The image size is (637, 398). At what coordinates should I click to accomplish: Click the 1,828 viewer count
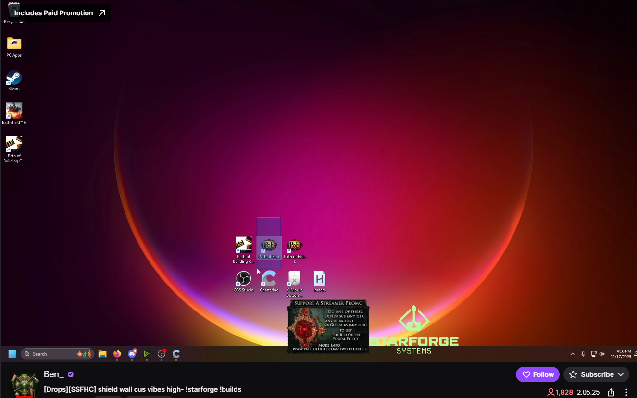click(560, 392)
